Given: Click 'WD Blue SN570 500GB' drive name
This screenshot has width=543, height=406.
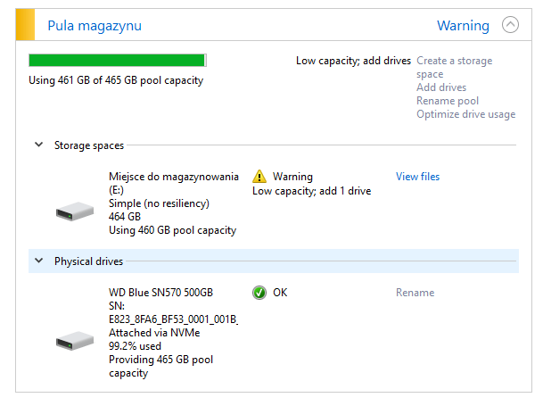Looking at the screenshot, I should pos(160,293).
